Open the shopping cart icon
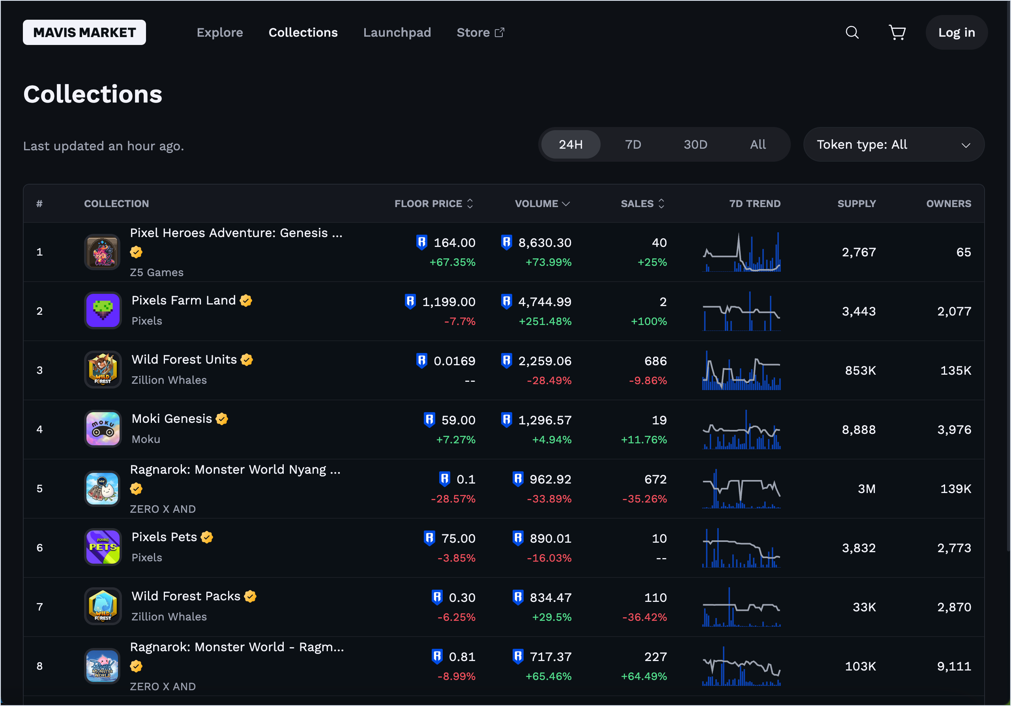Screen dimensions: 1011x706 pyautogui.click(x=897, y=32)
